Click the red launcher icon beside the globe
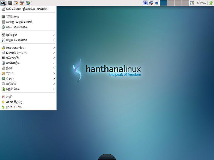Image resolution: width=214 pixels, height=160 pixels. coord(22,3)
